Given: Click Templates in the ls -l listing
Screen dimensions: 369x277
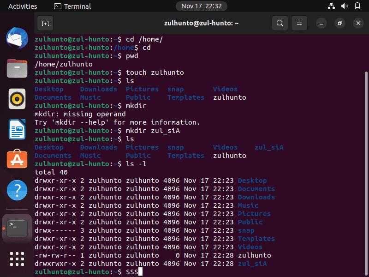Looking at the screenshot, I should [256, 239].
